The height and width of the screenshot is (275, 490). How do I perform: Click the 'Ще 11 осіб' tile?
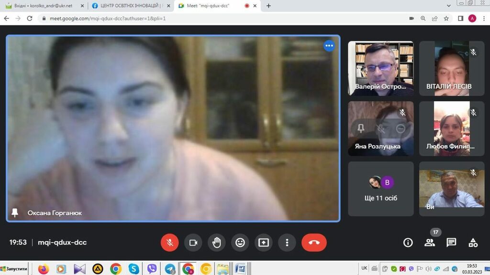(381, 189)
